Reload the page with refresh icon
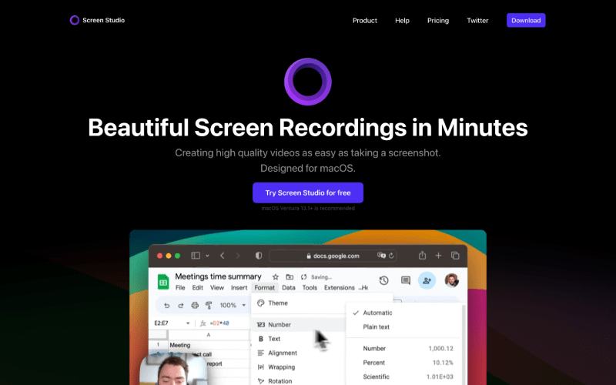The width and height of the screenshot is (616, 385). (391, 256)
